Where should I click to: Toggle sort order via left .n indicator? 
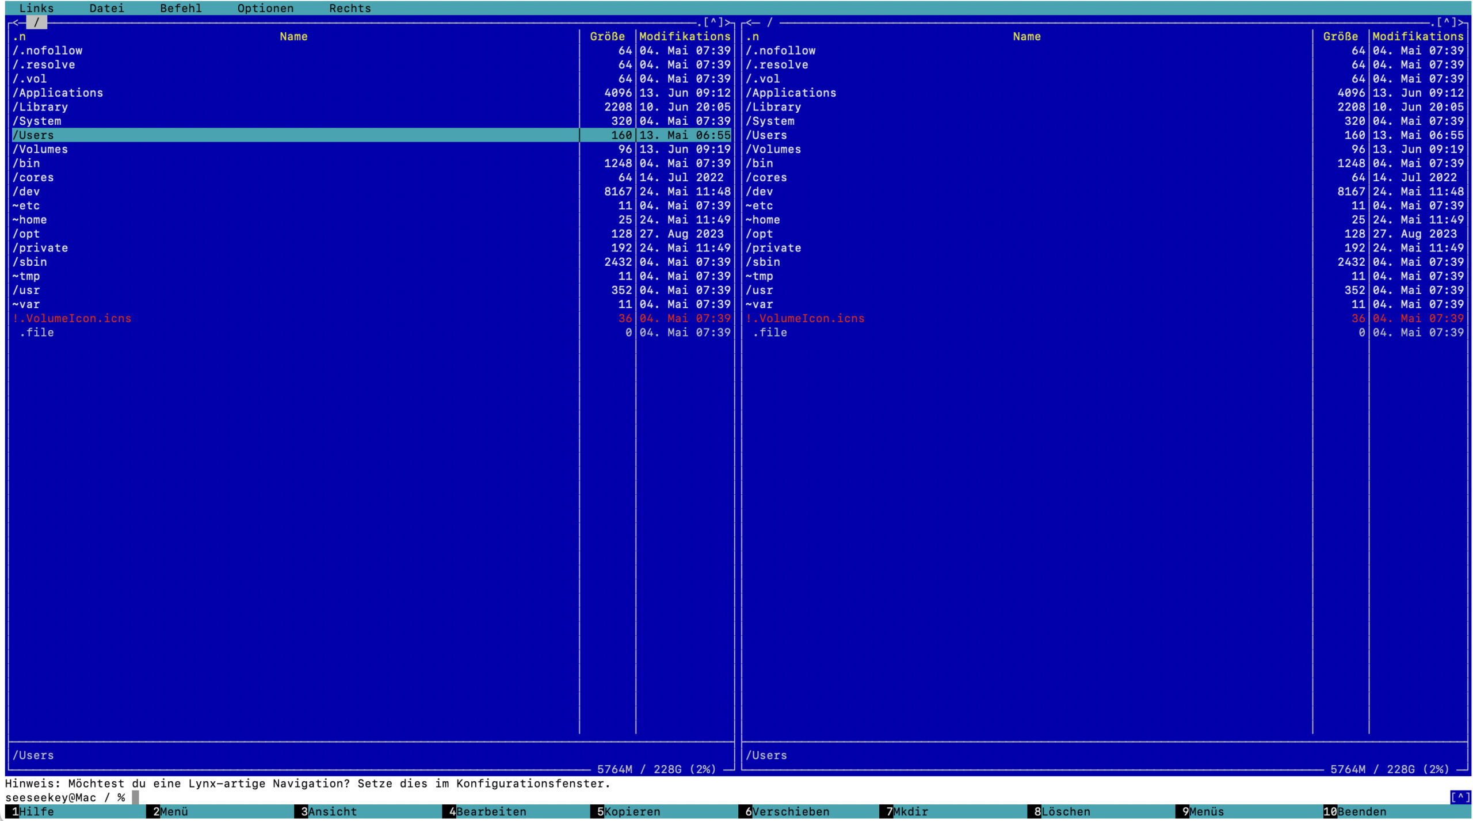coord(19,37)
